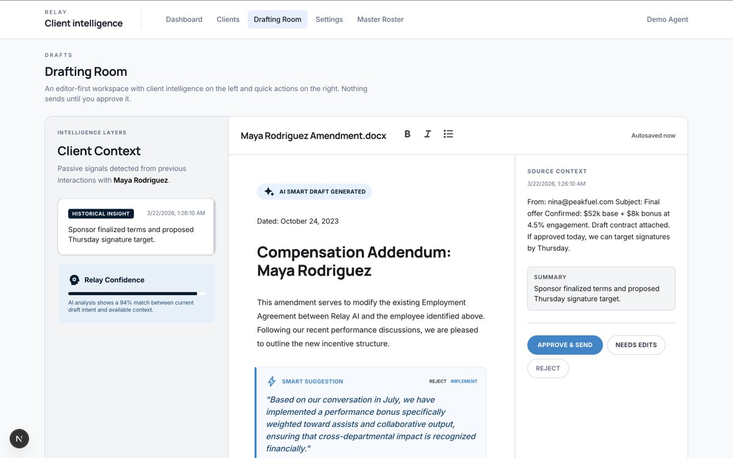Open the Dashboard tab
Viewport: 733px width, 458px height.
coord(184,20)
